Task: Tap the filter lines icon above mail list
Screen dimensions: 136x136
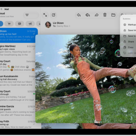Action: pyautogui.click(x=27, y=15)
